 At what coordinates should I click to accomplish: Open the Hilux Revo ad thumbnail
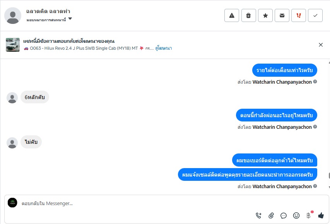[x=13, y=45]
